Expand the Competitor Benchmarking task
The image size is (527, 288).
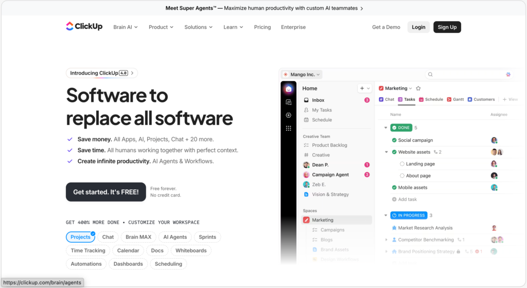(x=386, y=240)
